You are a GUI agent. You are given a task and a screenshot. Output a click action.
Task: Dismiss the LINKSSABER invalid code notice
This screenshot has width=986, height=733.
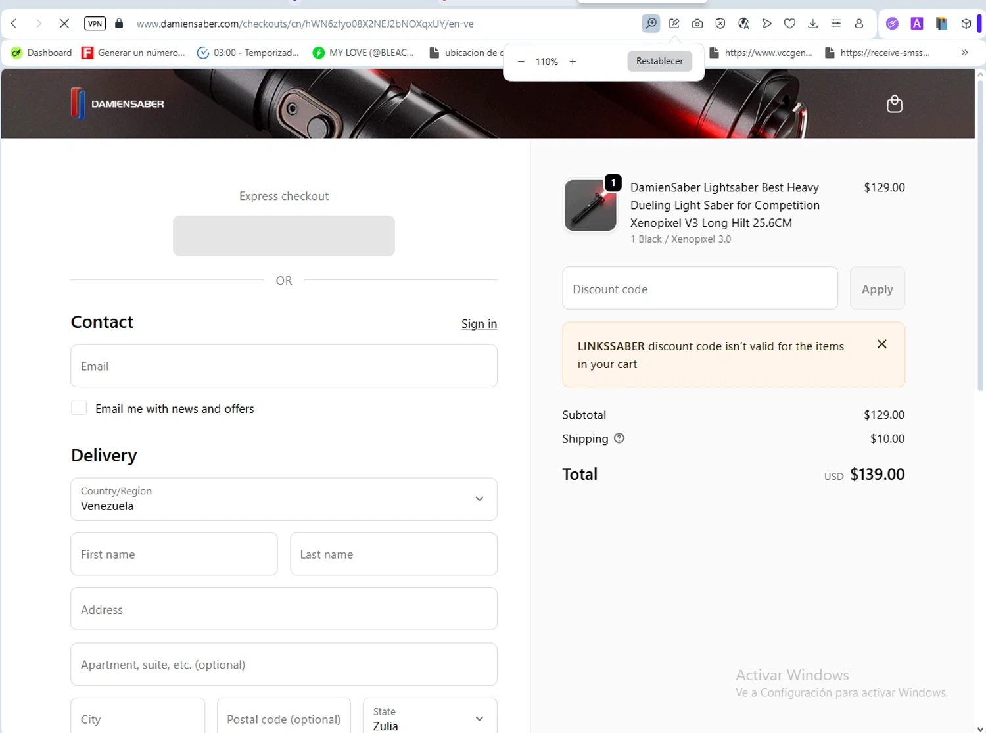(x=882, y=344)
